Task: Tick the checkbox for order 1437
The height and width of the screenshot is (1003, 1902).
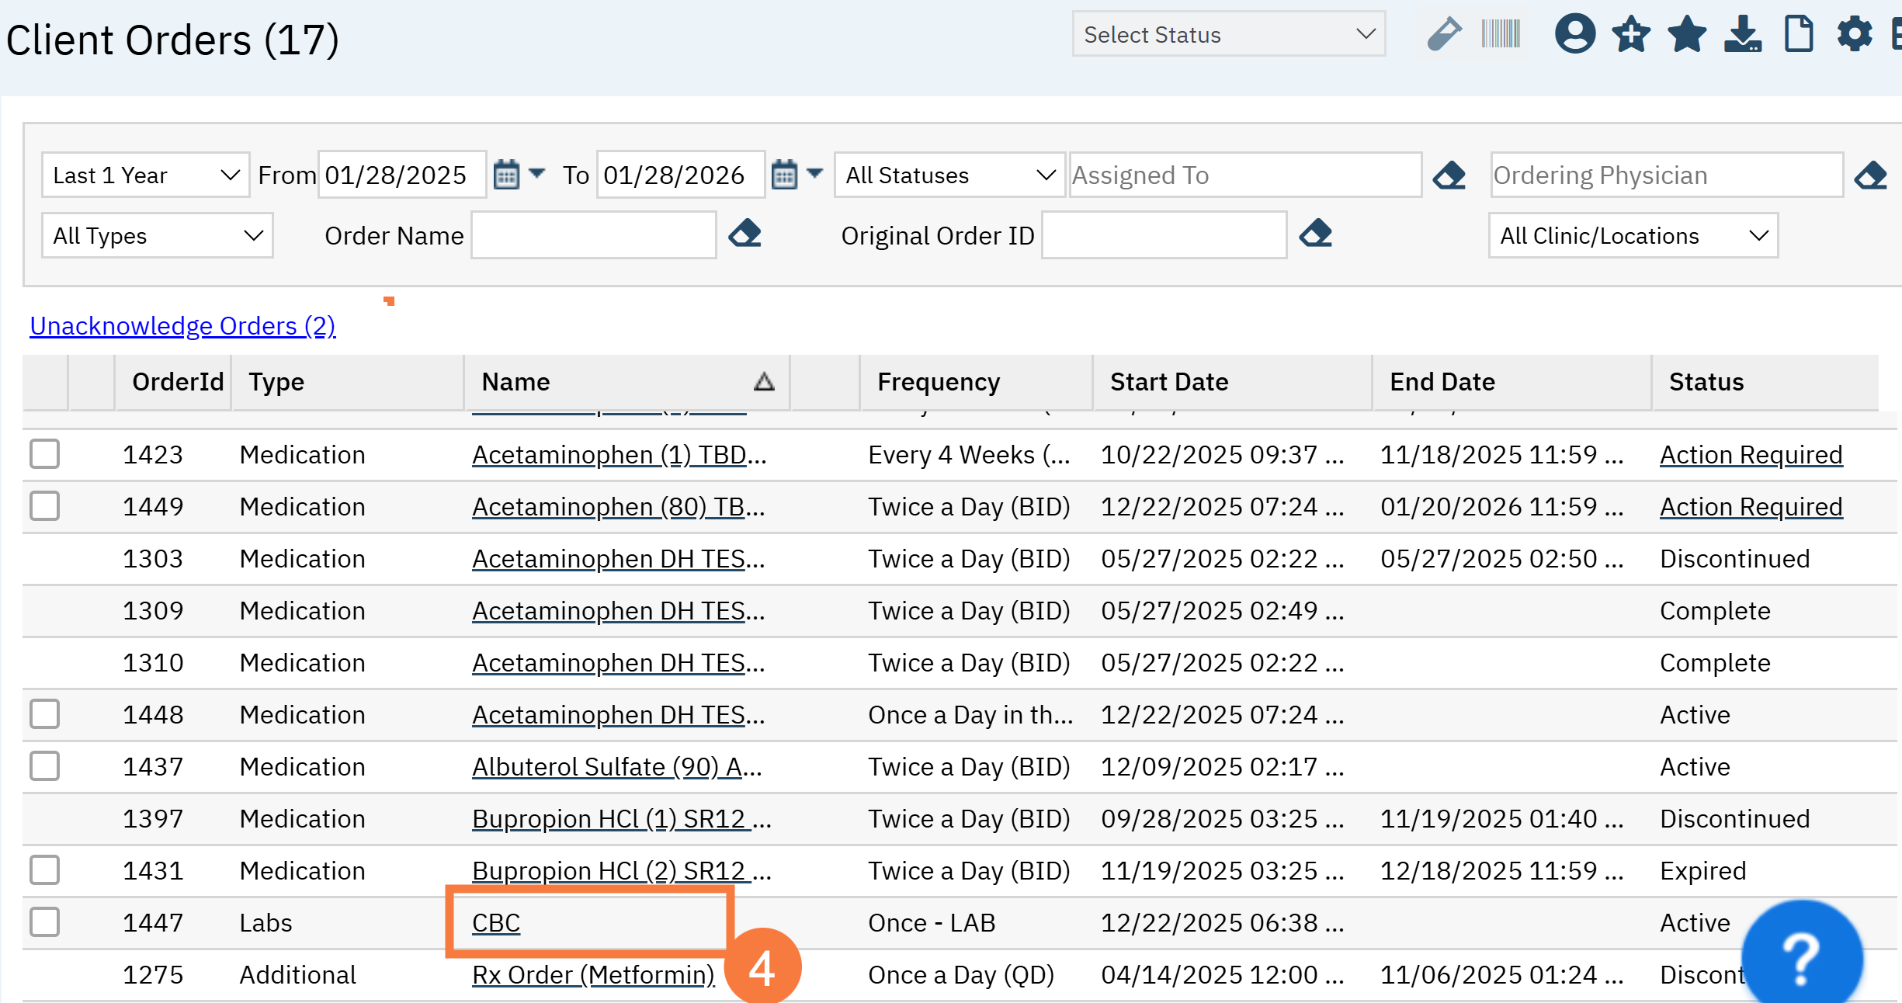Action: (x=44, y=766)
